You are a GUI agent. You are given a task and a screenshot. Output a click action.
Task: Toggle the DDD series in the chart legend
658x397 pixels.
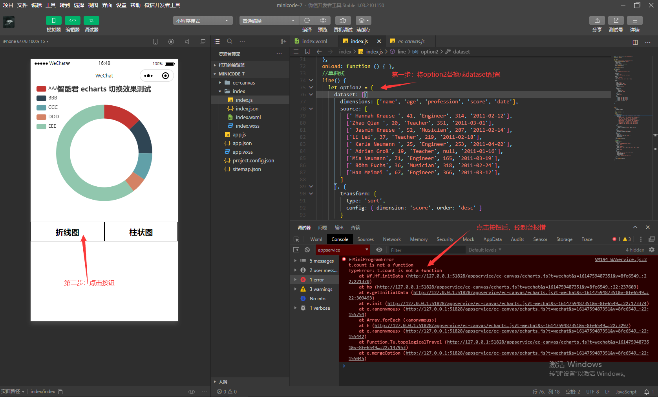point(48,117)
